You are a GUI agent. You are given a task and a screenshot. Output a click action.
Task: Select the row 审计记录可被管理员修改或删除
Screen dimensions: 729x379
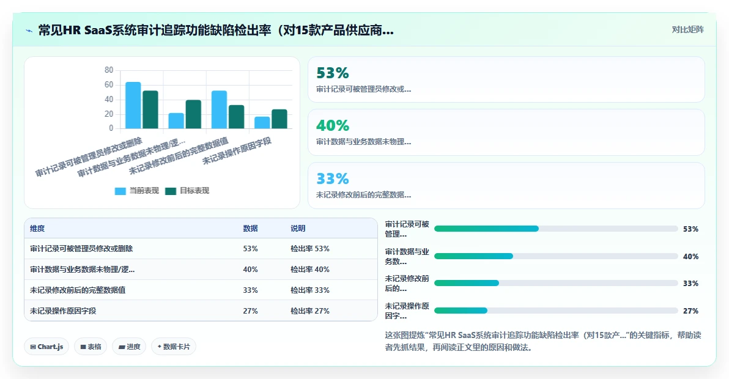click(x=201, y=248)
